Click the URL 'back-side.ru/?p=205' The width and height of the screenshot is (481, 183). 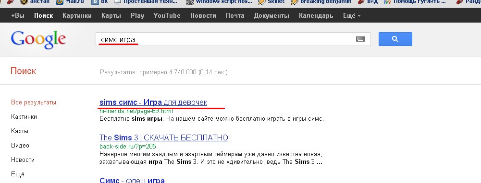pos(128,146)
